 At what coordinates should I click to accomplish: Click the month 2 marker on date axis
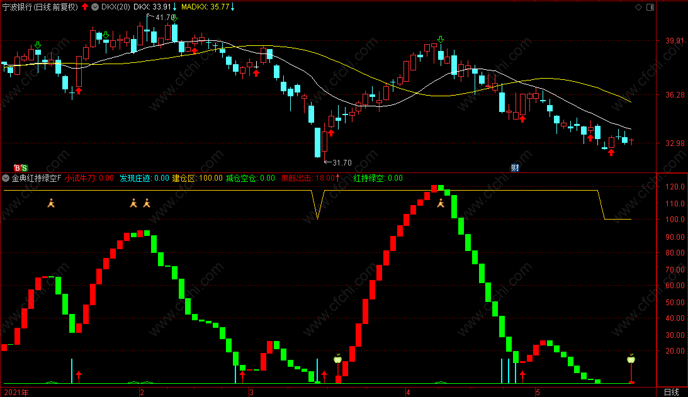(x=142, y=392)
